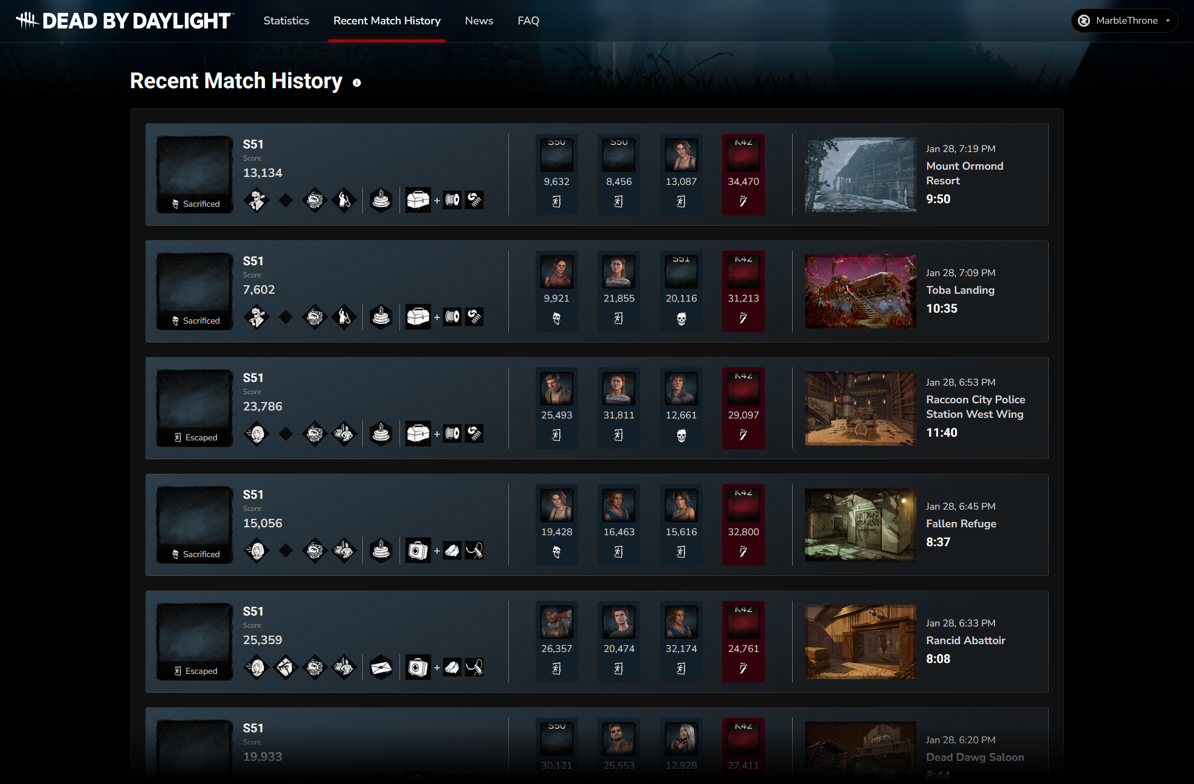Click the sacrificed icon under the 19,428 score
This screenshot has height=784, width=1194.
point(557,552)
